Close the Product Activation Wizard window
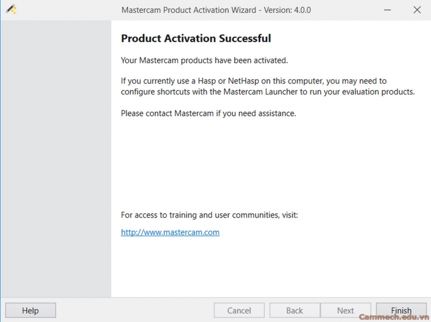The width and height of the screenshot is (431, 322). click(417, 10)
